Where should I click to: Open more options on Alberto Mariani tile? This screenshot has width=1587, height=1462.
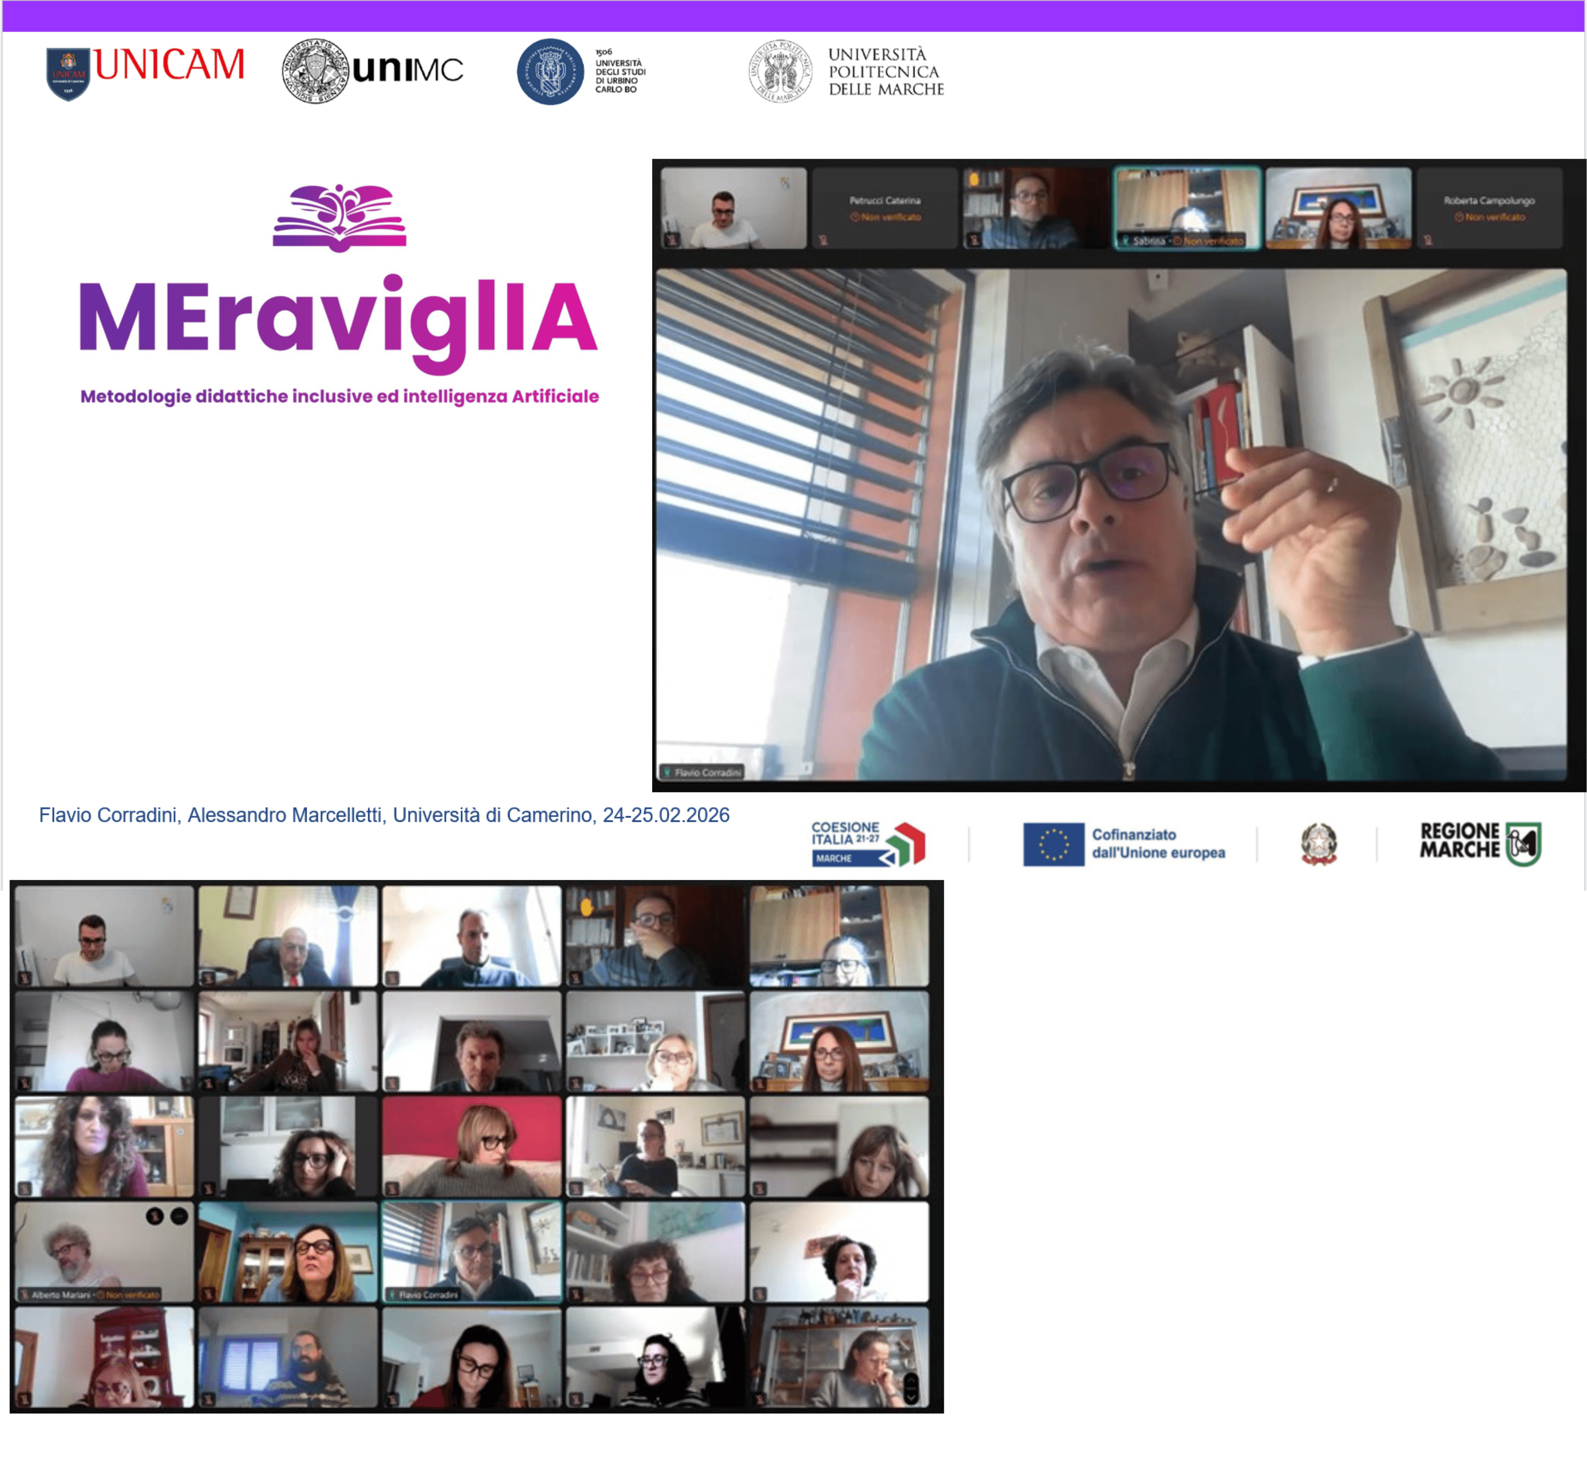180,1216
